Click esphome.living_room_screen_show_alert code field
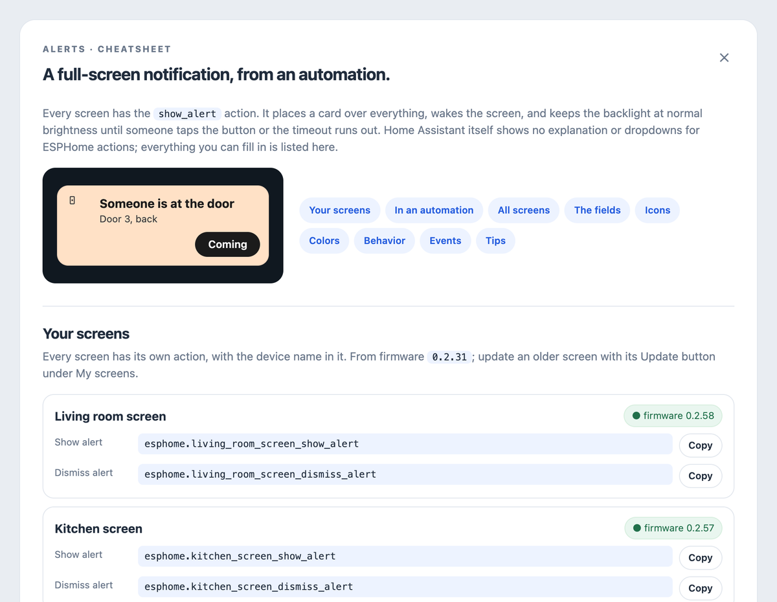This screenshot has width=777, height=602. tap(405, 444)
